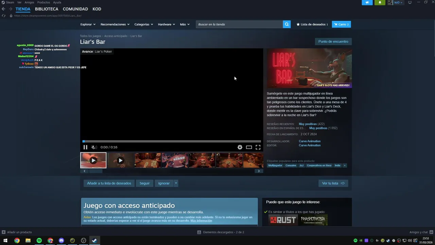Click the Seguir button
Viewport: 435px width, 245px height.
pos(144,183)
